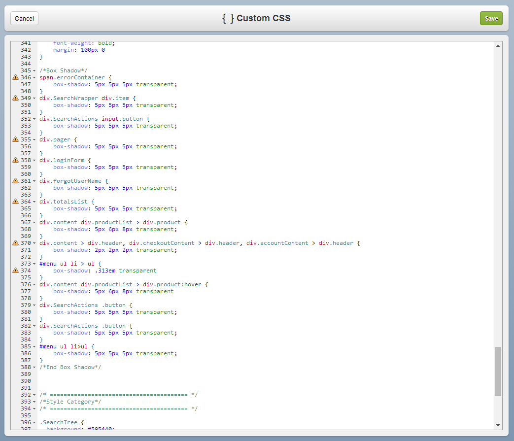Click the div.pager selector text
The image size is (514, 441).
pyautogui.click(x=55, y=139)
